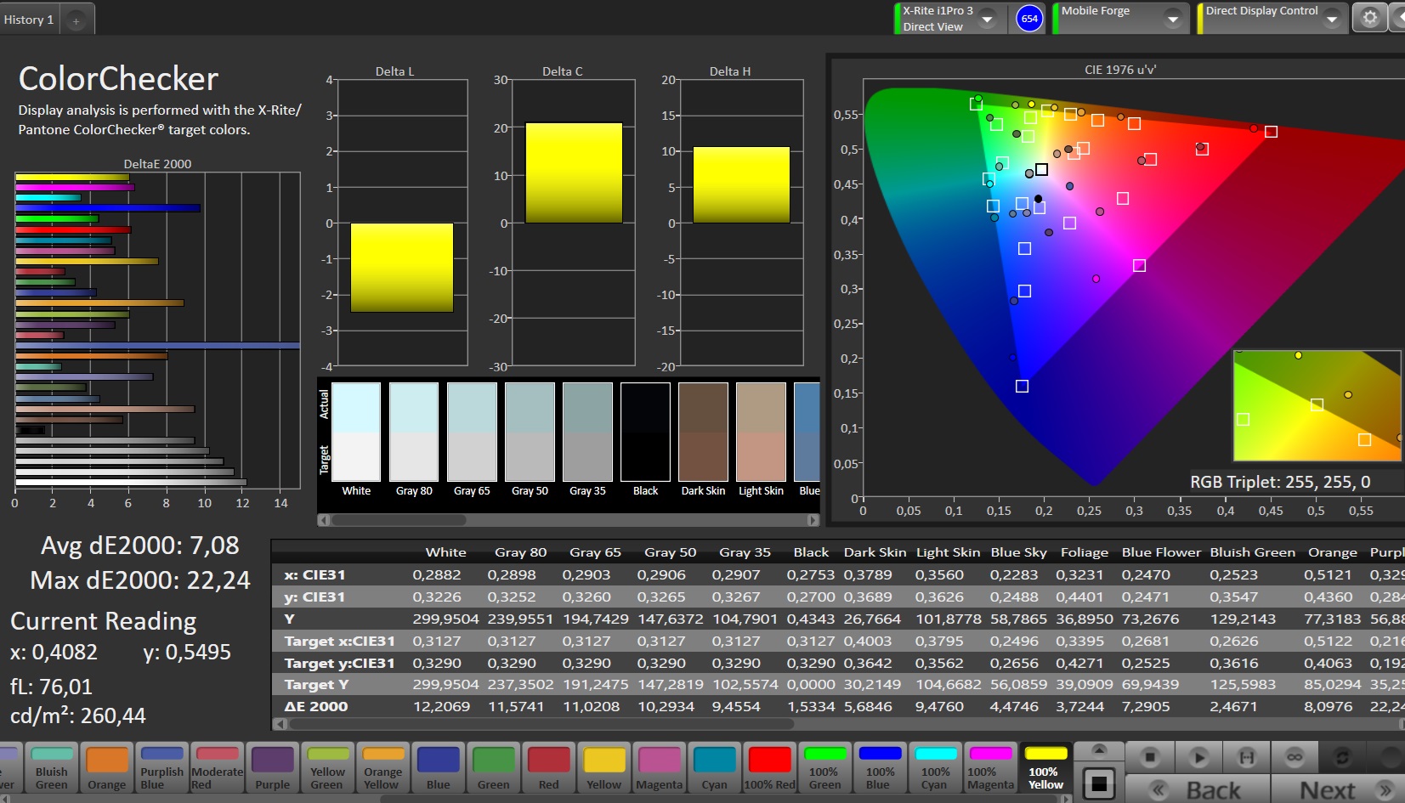1405x803 pixels.
Task: Select the Blue color patch
Action: point(439,768)
